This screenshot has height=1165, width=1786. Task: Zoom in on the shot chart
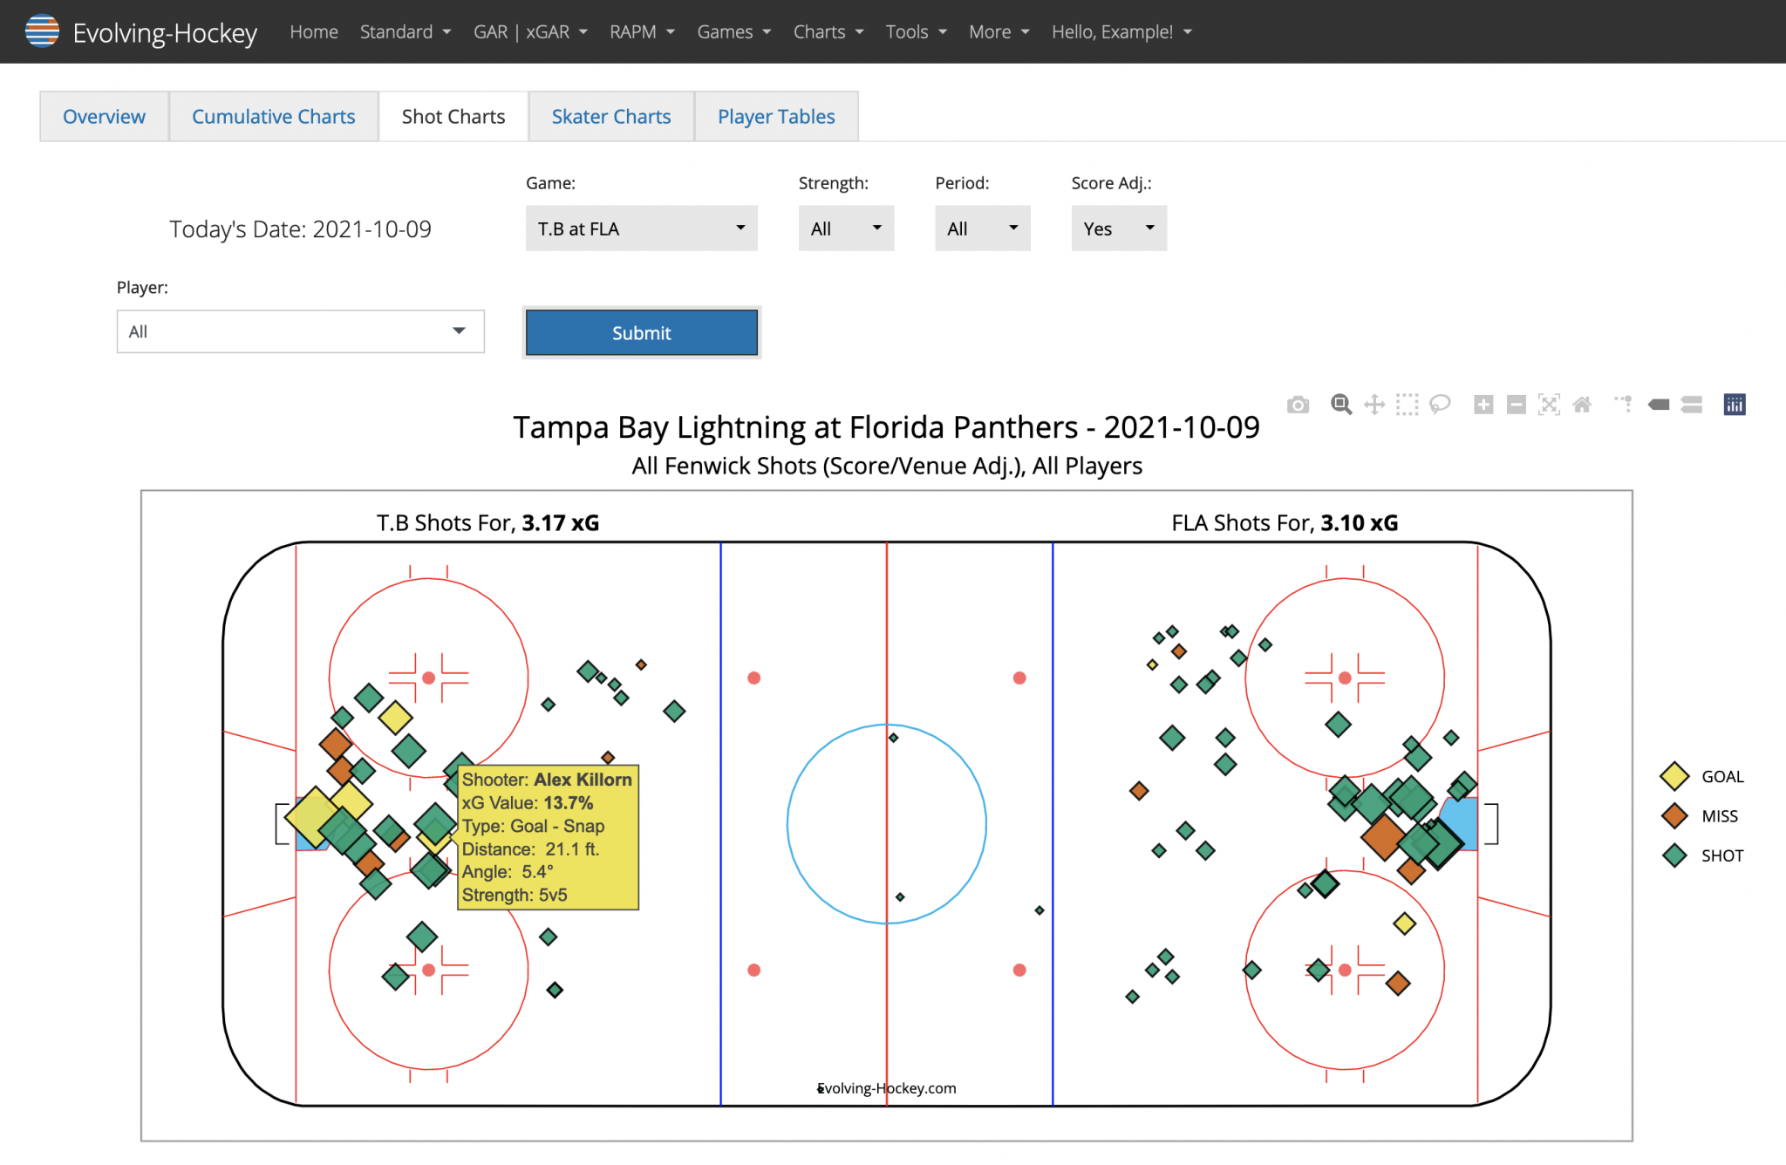pos(1483,404)
